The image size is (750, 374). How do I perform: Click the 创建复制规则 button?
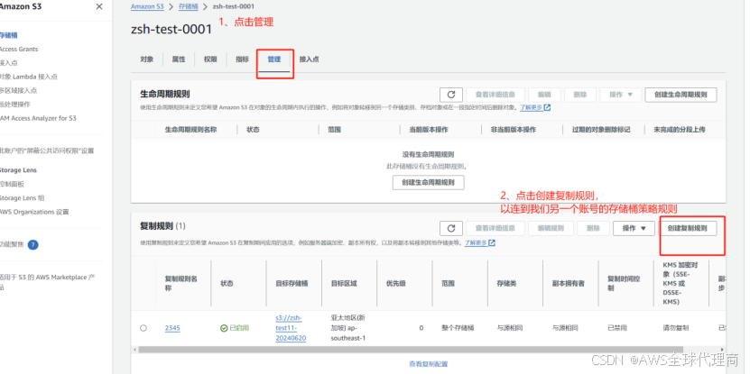click(688, 228)
